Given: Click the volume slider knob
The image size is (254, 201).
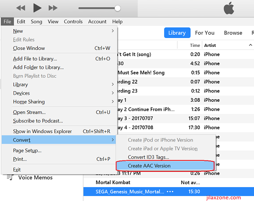Looking at the screenshot, I should pyautogui.click(x=117, y=8).
